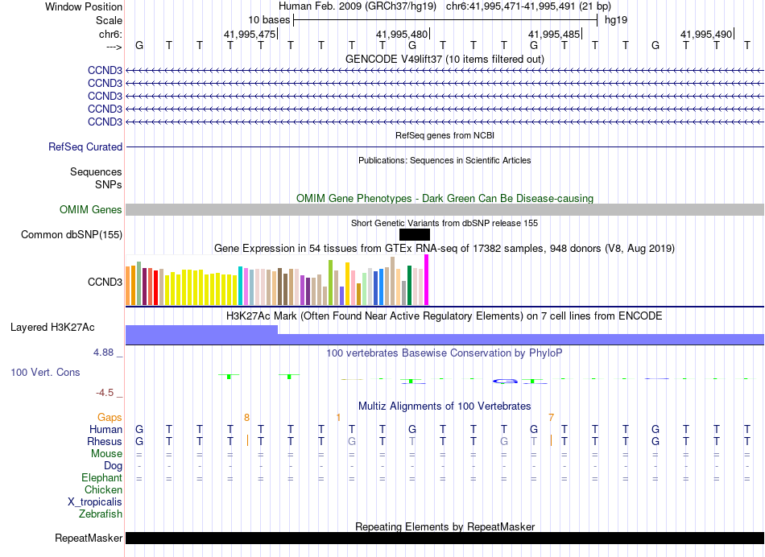
Task: Open the OMIM Genes track label
Action: (91, 210)
